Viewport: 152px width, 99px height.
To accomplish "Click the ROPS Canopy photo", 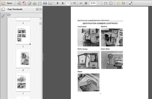I will 88,60.
